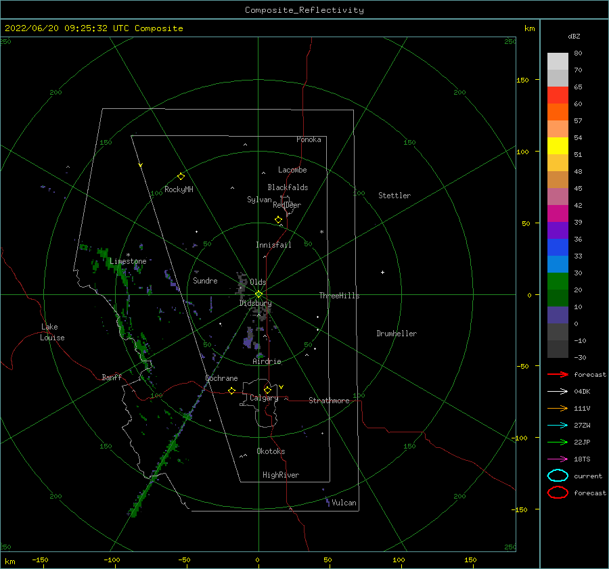Click the yellow radar center marker near Olds
Screen dimensions: 609x569
[x=258, y=294]
